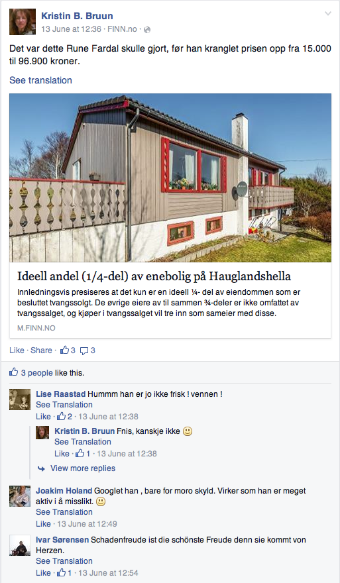Image resolution: width=340 pixels, height=583 pixels.
Task: Click thumbs-up icon beside '3 people like this'
Action: click(x=13, y=372)
